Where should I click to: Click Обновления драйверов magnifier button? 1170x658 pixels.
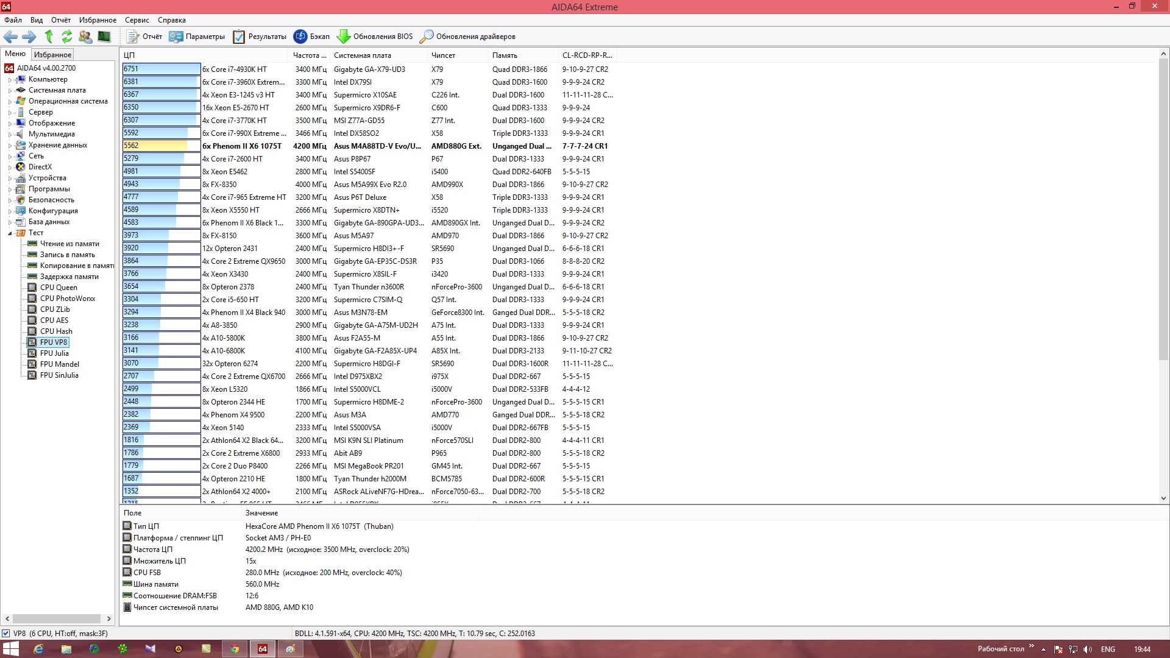click(467, 37)
